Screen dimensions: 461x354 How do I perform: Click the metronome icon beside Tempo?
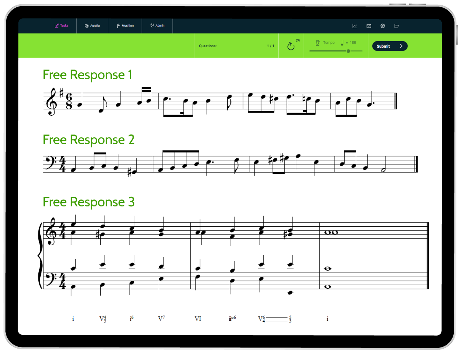coord(317,42)
